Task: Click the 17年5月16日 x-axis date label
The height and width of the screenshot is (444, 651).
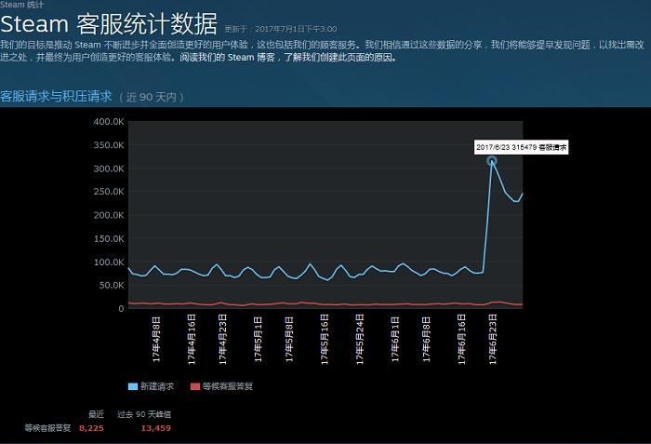Action: [x=325, y=340]
